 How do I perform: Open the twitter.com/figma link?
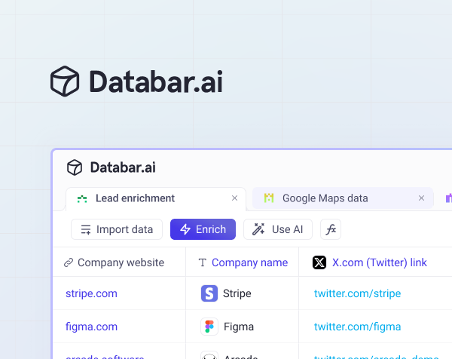click(x=357, y=327)
